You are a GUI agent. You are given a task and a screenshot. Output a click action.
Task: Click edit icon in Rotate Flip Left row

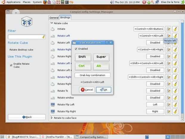pyautogui.click(x=168, y=105)
